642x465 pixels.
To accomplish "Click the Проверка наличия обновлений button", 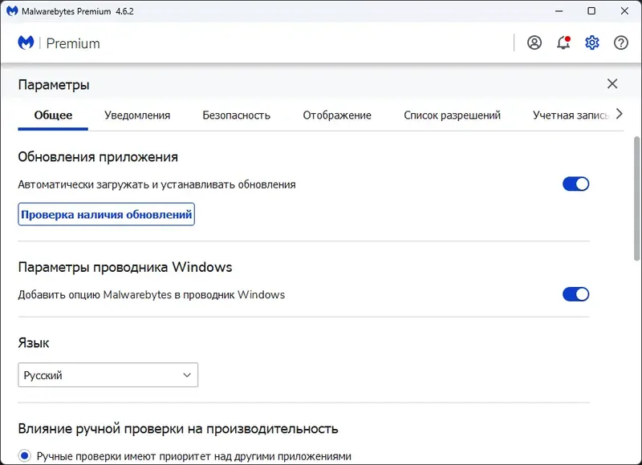I will point(106,214).
